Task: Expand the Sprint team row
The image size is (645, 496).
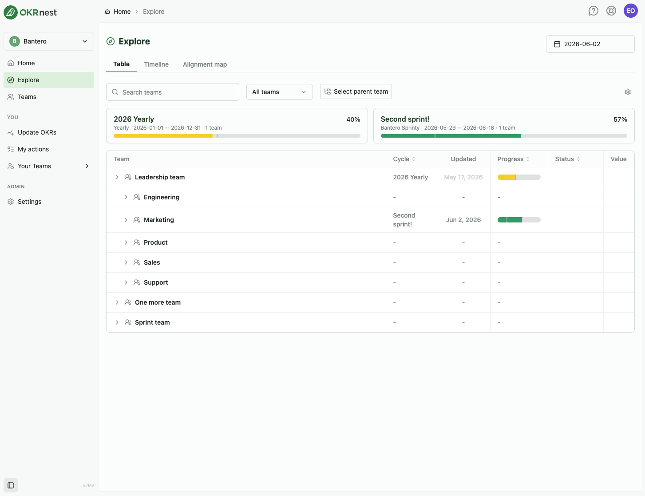Action: (x=117, y=322)
